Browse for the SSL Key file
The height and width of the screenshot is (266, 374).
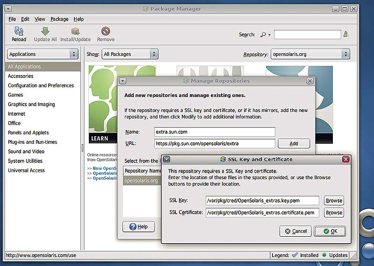coord(334,201)
